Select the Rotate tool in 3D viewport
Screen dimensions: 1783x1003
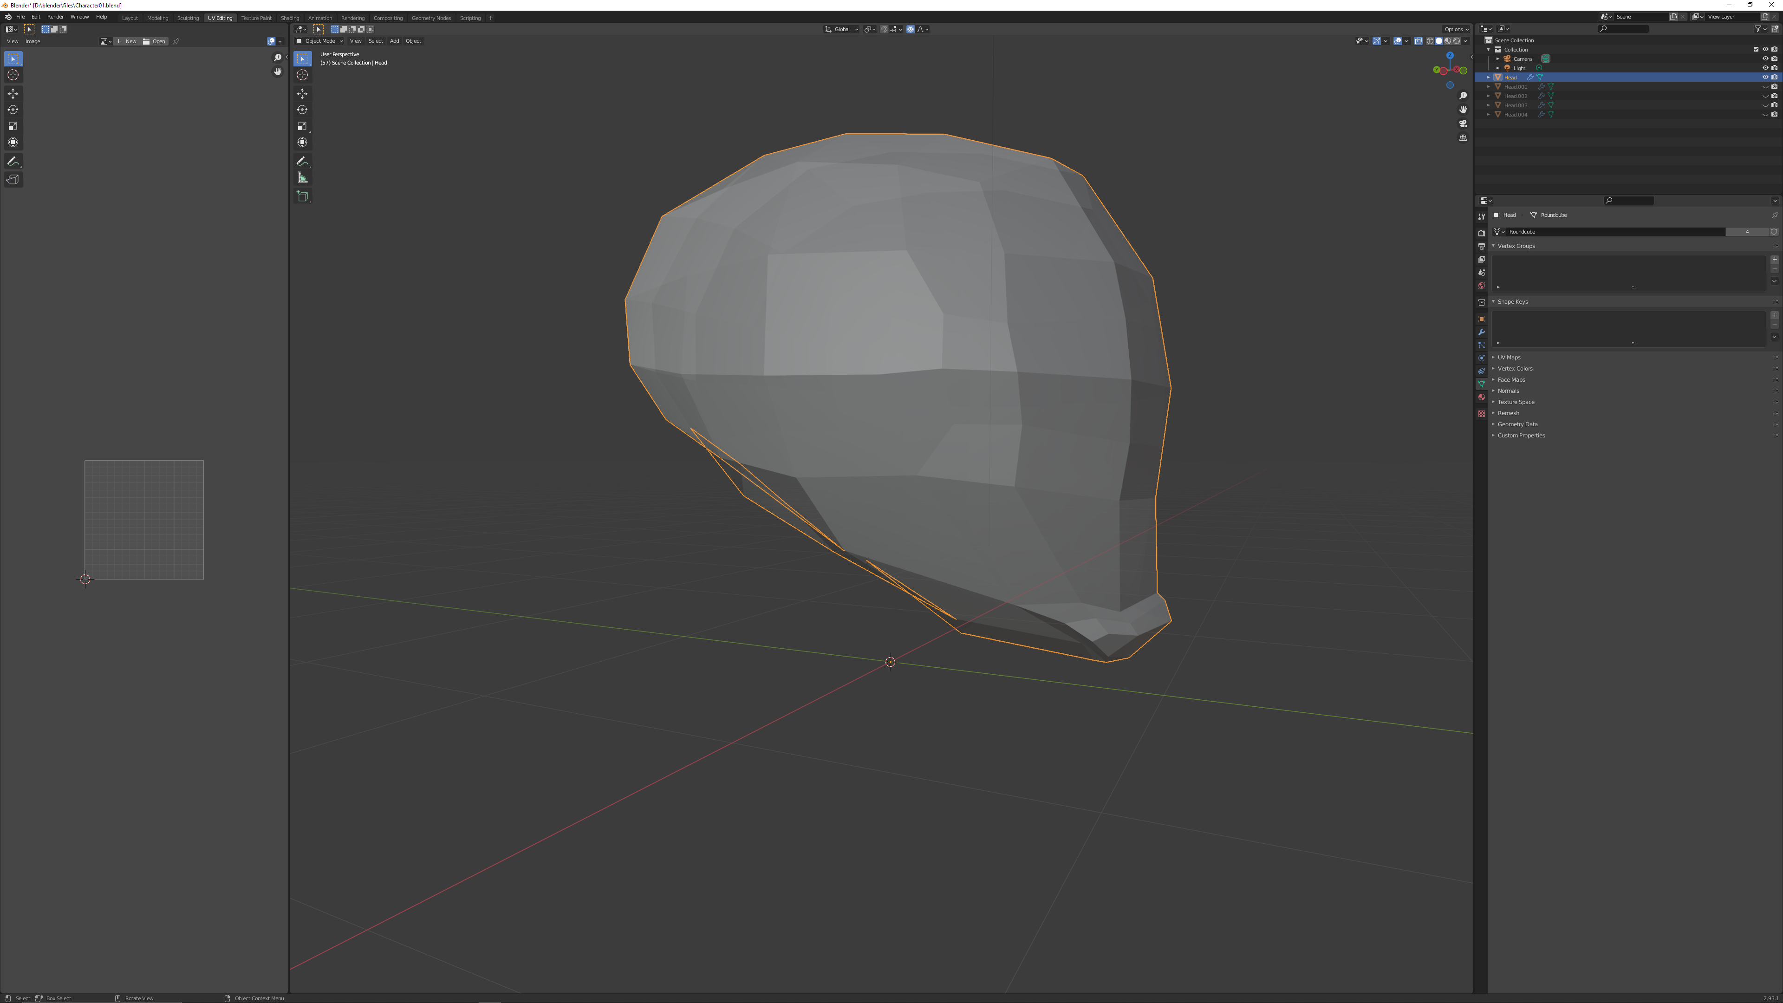(x=302, y=110)
